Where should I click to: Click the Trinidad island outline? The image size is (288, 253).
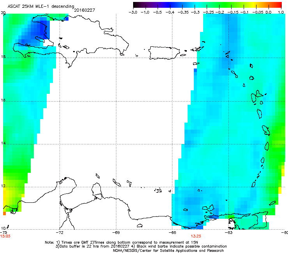[x=258, y=220]
